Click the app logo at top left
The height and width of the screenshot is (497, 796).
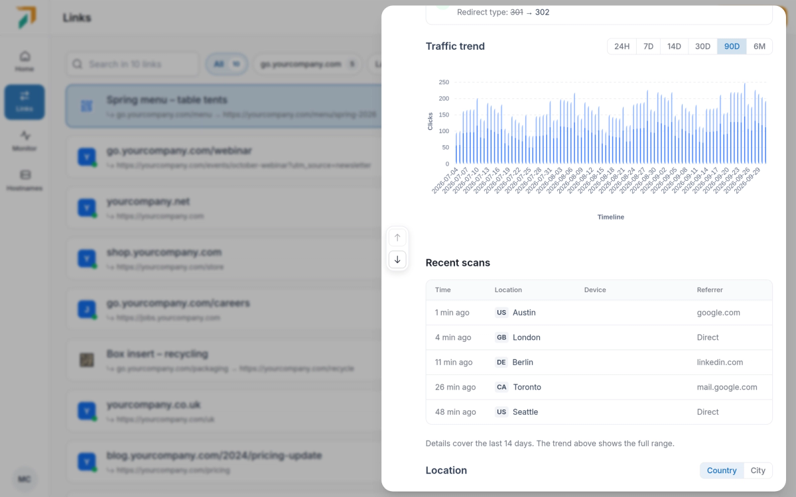click(x=27, y=17)
